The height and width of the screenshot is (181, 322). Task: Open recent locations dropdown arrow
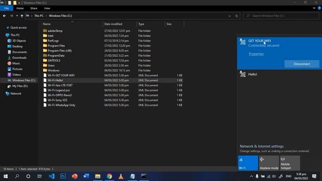[x=17, y=16]
